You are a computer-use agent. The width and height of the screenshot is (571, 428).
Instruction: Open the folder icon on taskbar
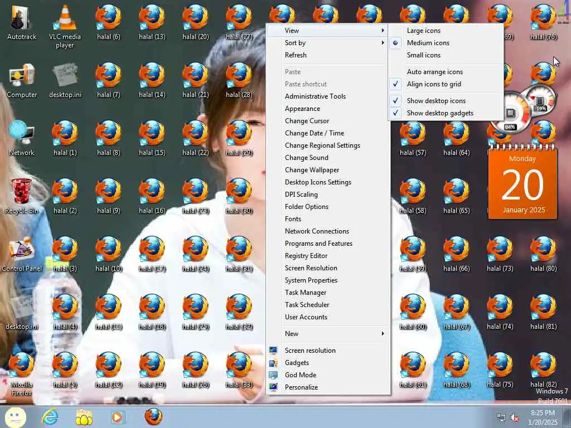click(x=84, y=417)
